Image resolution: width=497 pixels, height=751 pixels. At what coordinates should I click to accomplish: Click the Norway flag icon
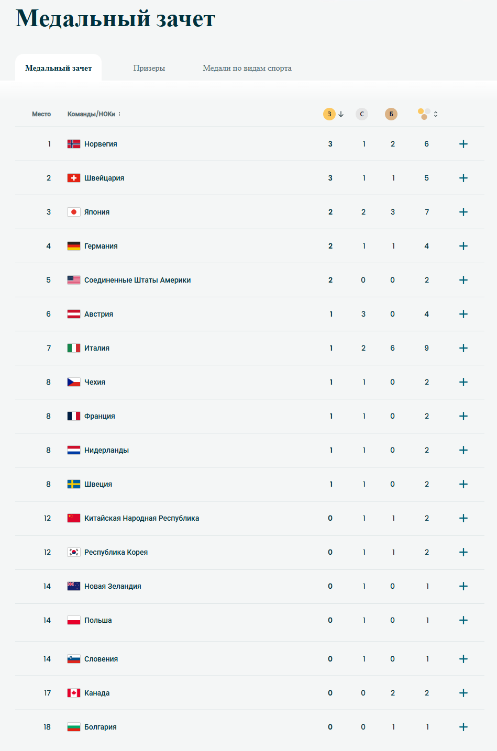(74, 144)
